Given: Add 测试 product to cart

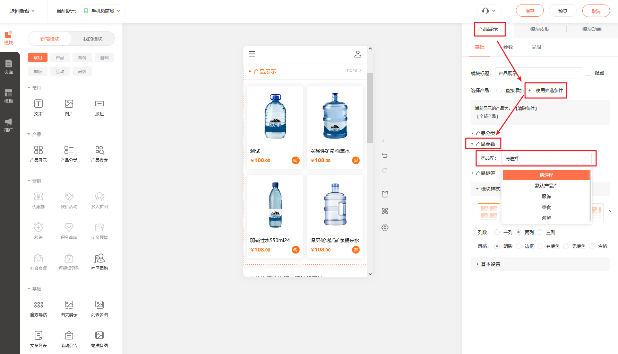Looking at the screenshot, I should [295, 160].
